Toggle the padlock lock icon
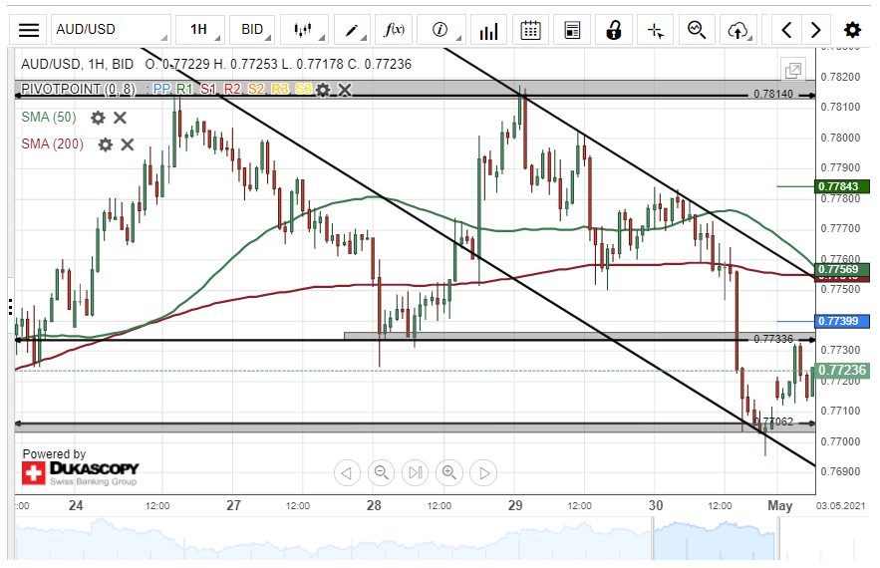 pyautogui.click(x=614, y=30)
